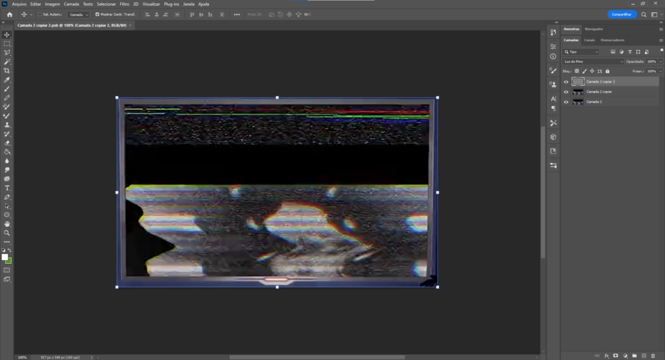Uncheck Mostrar Contr. Transf. checkbox

97,14
